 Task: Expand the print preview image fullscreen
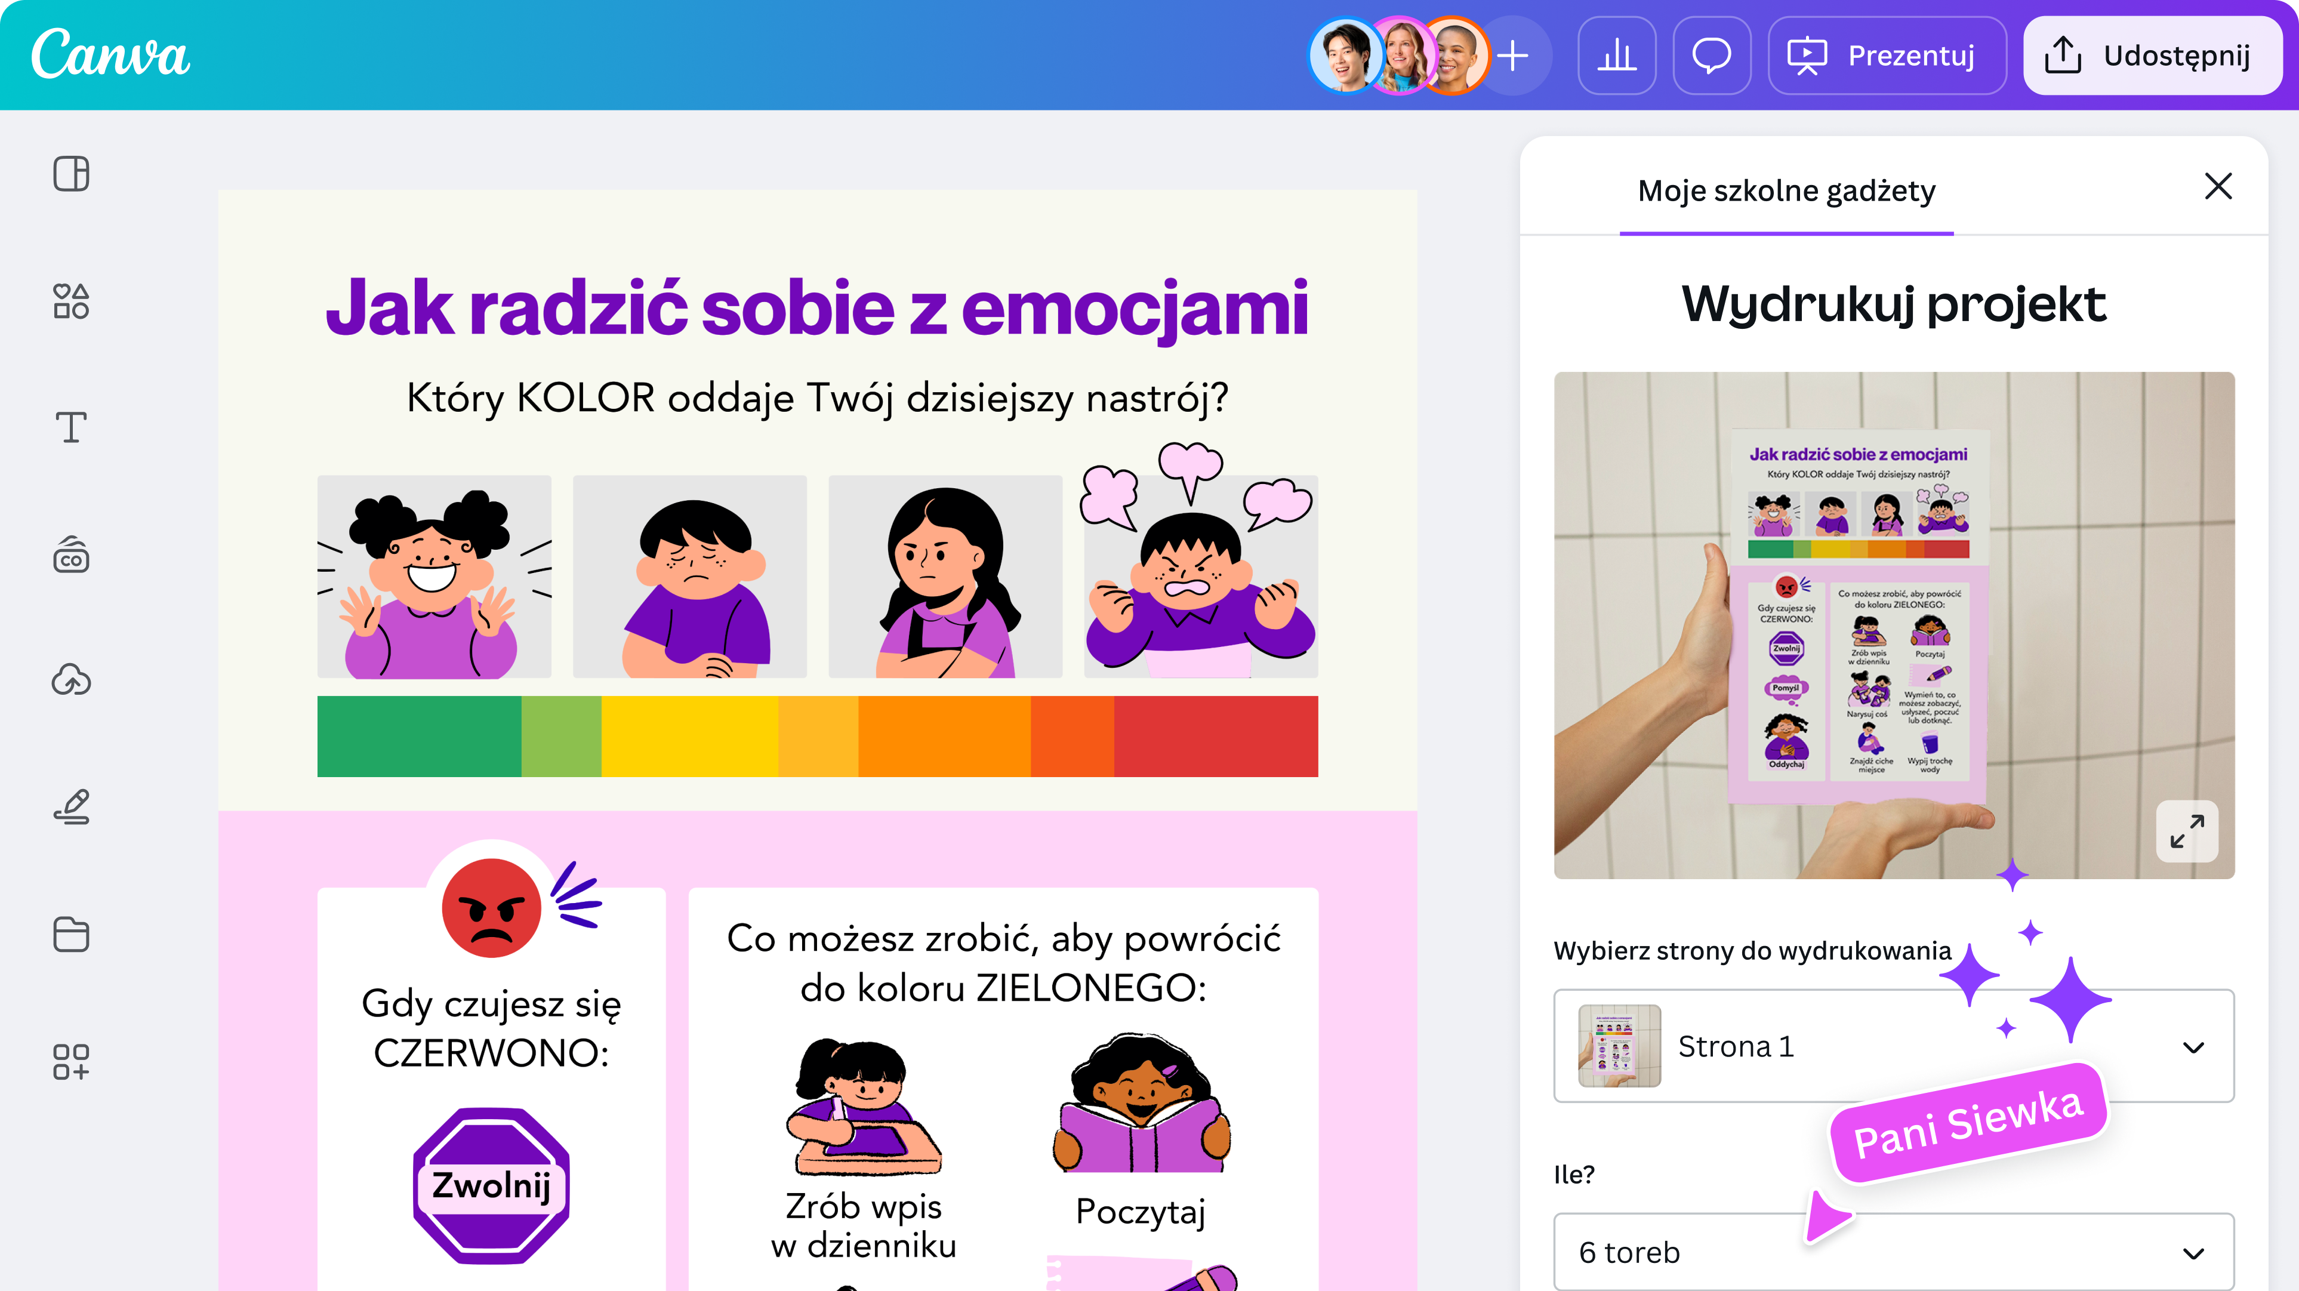tap(2187, 831)
